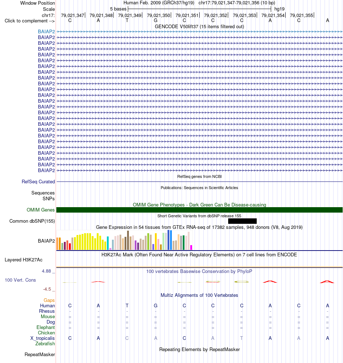Click the tallest brown GTEx expression bar
This screenshot has width=343, height=363.
point(128,240)
